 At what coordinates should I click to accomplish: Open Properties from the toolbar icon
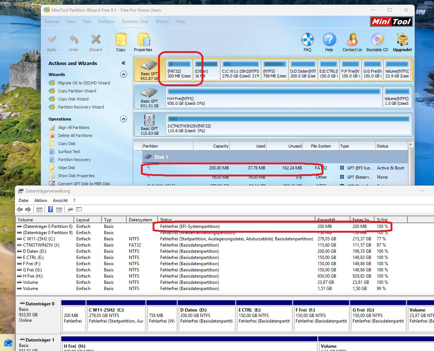pyautogui.click(x=143, y=39)
